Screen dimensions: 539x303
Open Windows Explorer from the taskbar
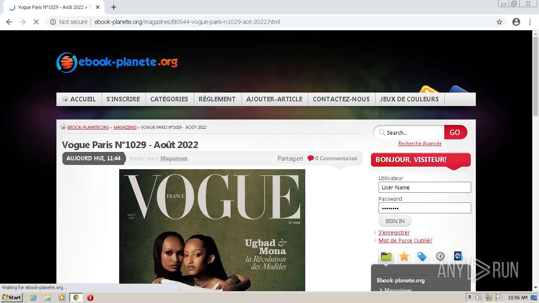(48, 298)
